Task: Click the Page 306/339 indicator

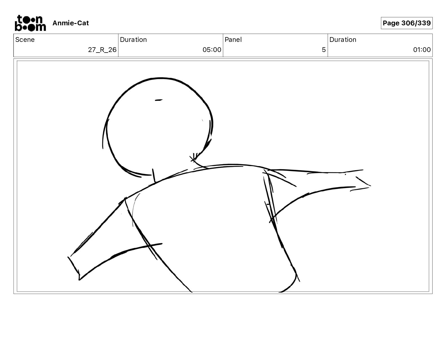Action: tap(407, 23)
